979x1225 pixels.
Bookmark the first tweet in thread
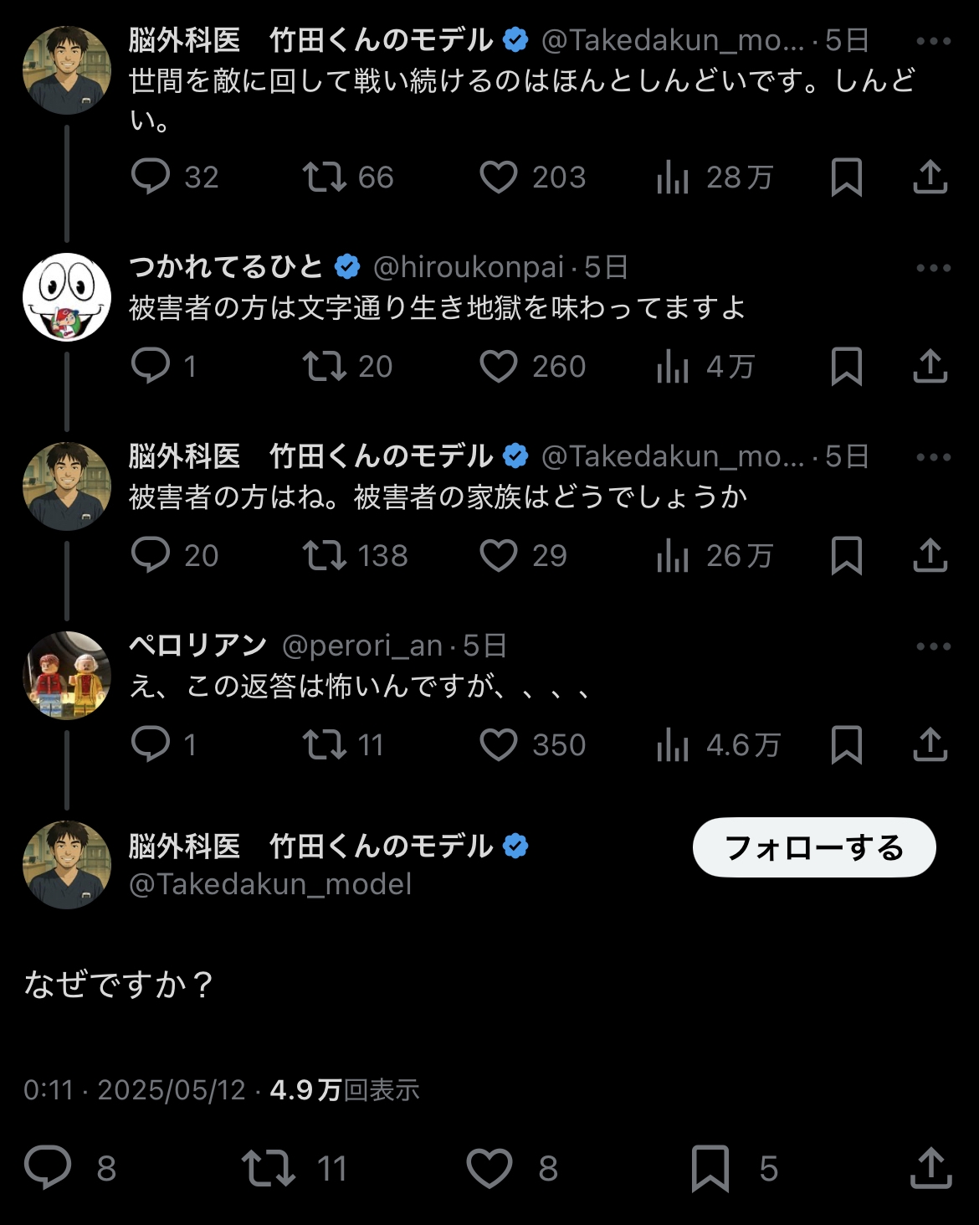(846, 177)
